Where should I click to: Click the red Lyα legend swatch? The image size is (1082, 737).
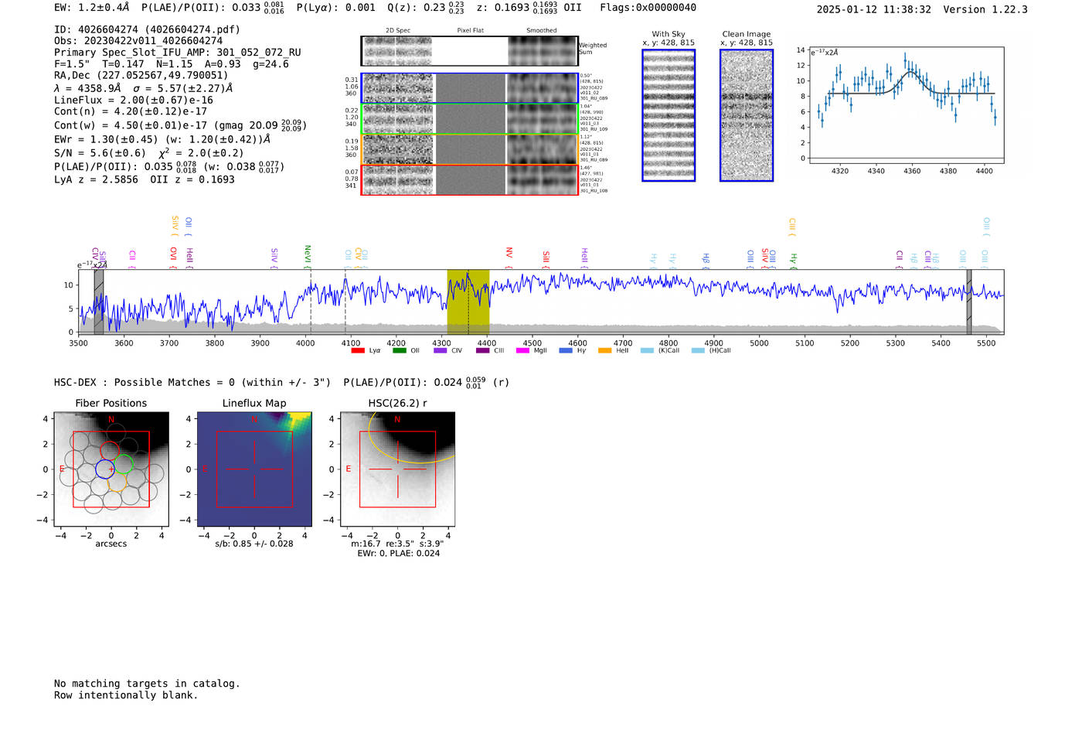[357, 350]
